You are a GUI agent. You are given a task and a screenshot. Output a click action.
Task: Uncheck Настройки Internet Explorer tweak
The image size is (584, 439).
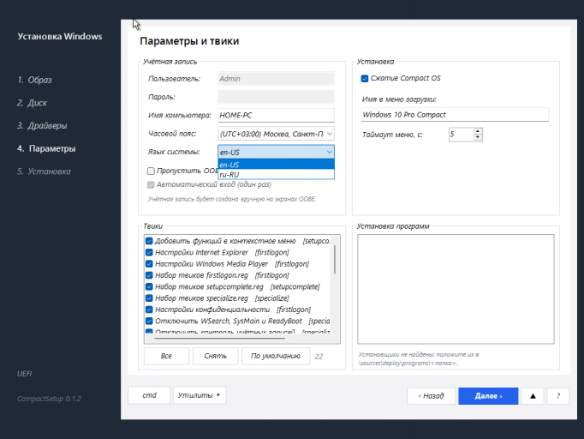coord(149,252)
